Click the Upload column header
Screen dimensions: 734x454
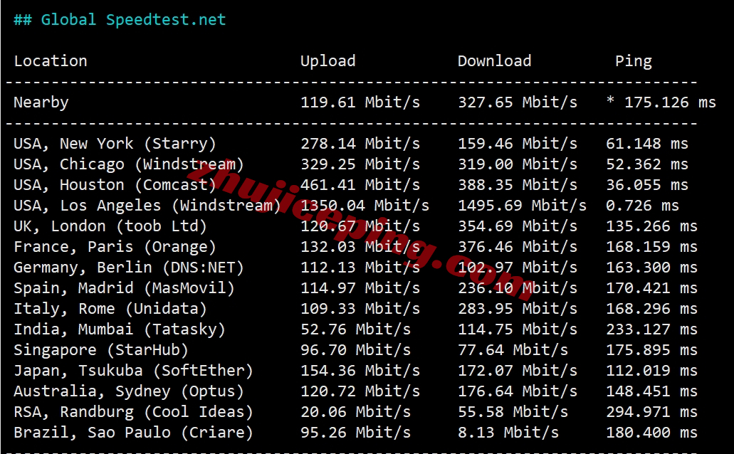point(327,61)
